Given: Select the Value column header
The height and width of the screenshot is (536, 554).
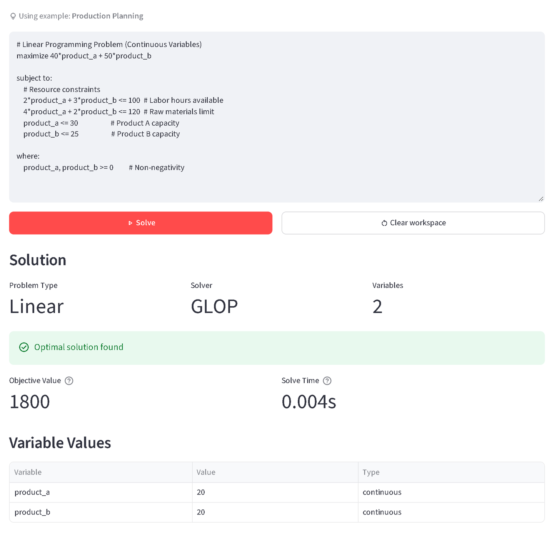Looking at the screenshot, I should [275, 472].
